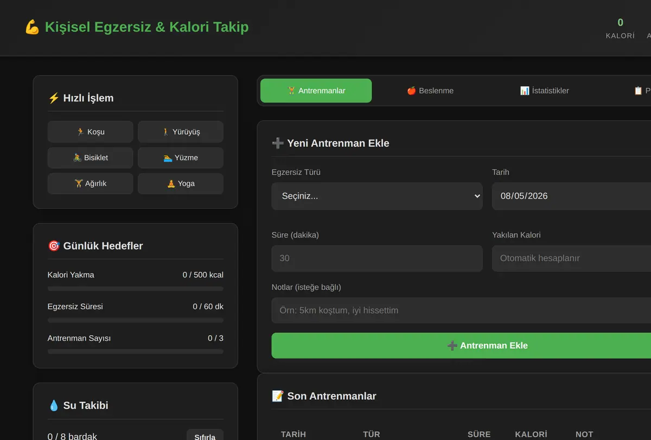Click the 'Kişisel Egzersiz & Kalori Takip' title
The image size is (651, 440).
coord(146,27)
